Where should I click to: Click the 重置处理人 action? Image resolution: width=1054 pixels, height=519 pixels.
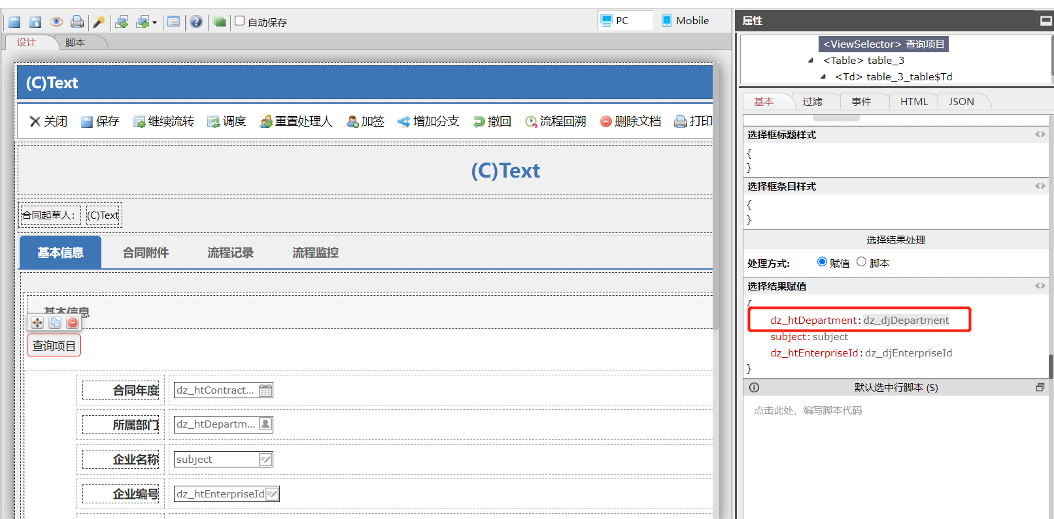(296, 121)
